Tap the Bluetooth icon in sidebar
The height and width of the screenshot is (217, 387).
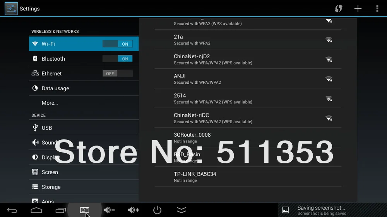point(35,59)
